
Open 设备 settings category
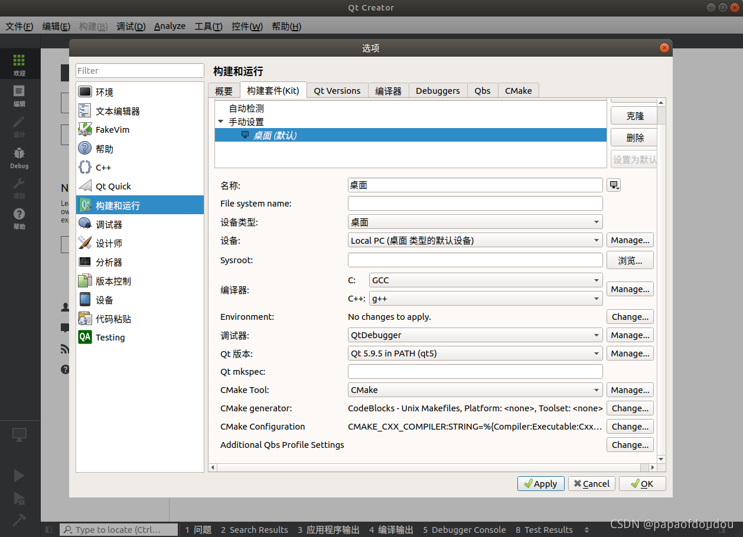pos(140,300)
